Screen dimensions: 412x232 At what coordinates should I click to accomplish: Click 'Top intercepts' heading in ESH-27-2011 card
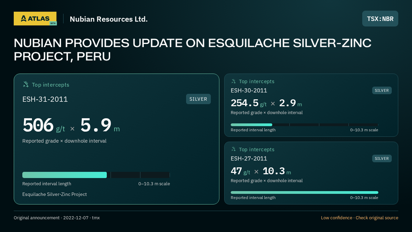click(x=256, y=150)
